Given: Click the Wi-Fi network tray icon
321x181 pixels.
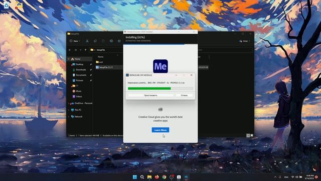Looking at the screenshot, I should [293, 177].
